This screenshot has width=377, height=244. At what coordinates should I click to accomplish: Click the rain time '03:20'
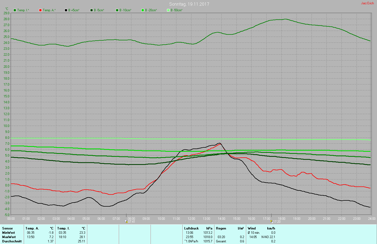[221, 237]
